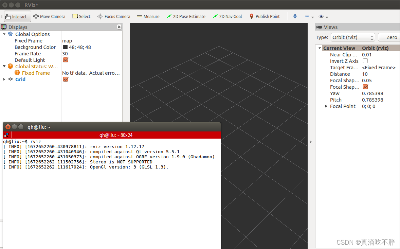The image size is (400, 249).
Task: Click the blue plus add-tool icon
Action: (x=295, y=16)
